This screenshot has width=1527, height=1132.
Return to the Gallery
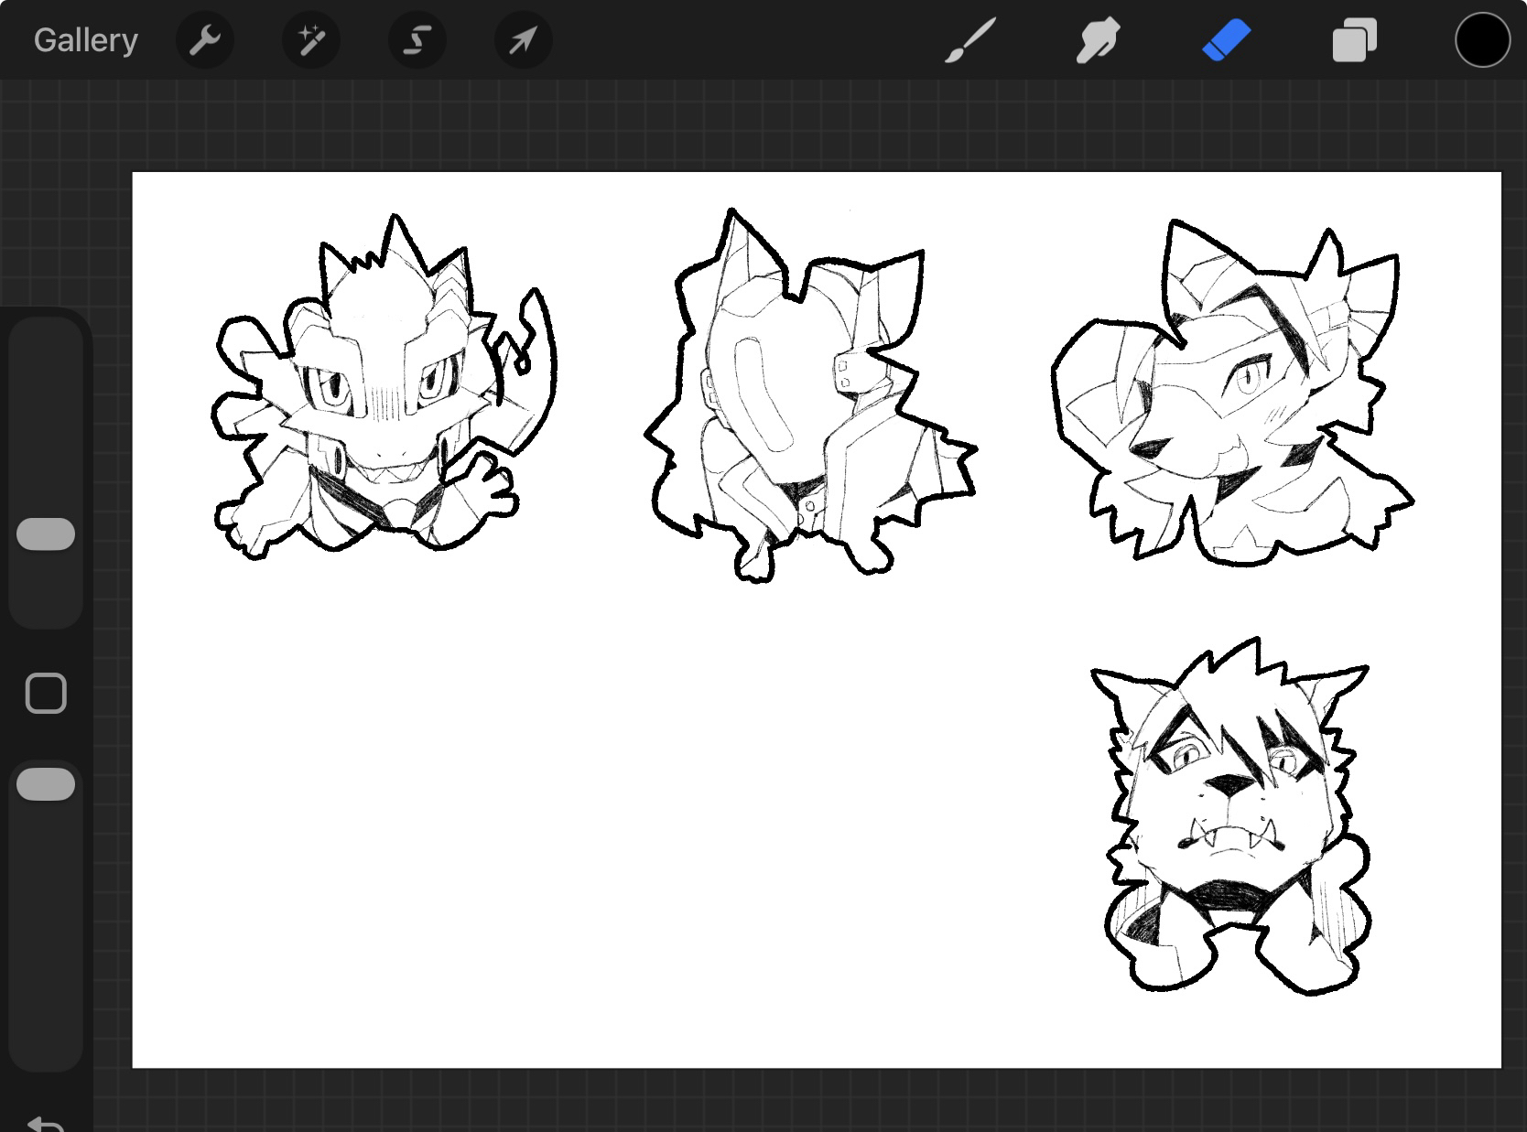click(x=85, y=40)
